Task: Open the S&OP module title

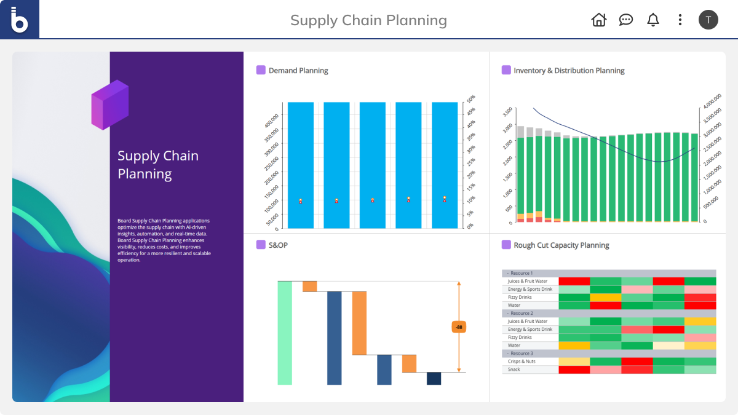Action: 278,245
